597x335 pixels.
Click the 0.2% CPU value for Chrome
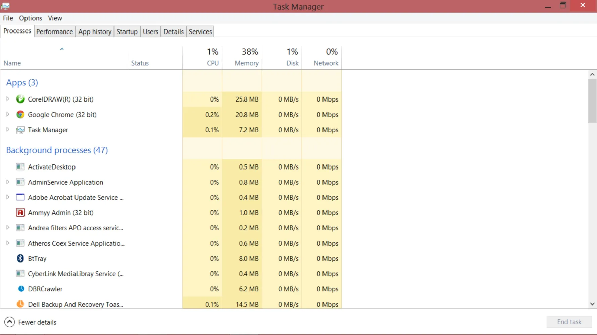(212, 115)
